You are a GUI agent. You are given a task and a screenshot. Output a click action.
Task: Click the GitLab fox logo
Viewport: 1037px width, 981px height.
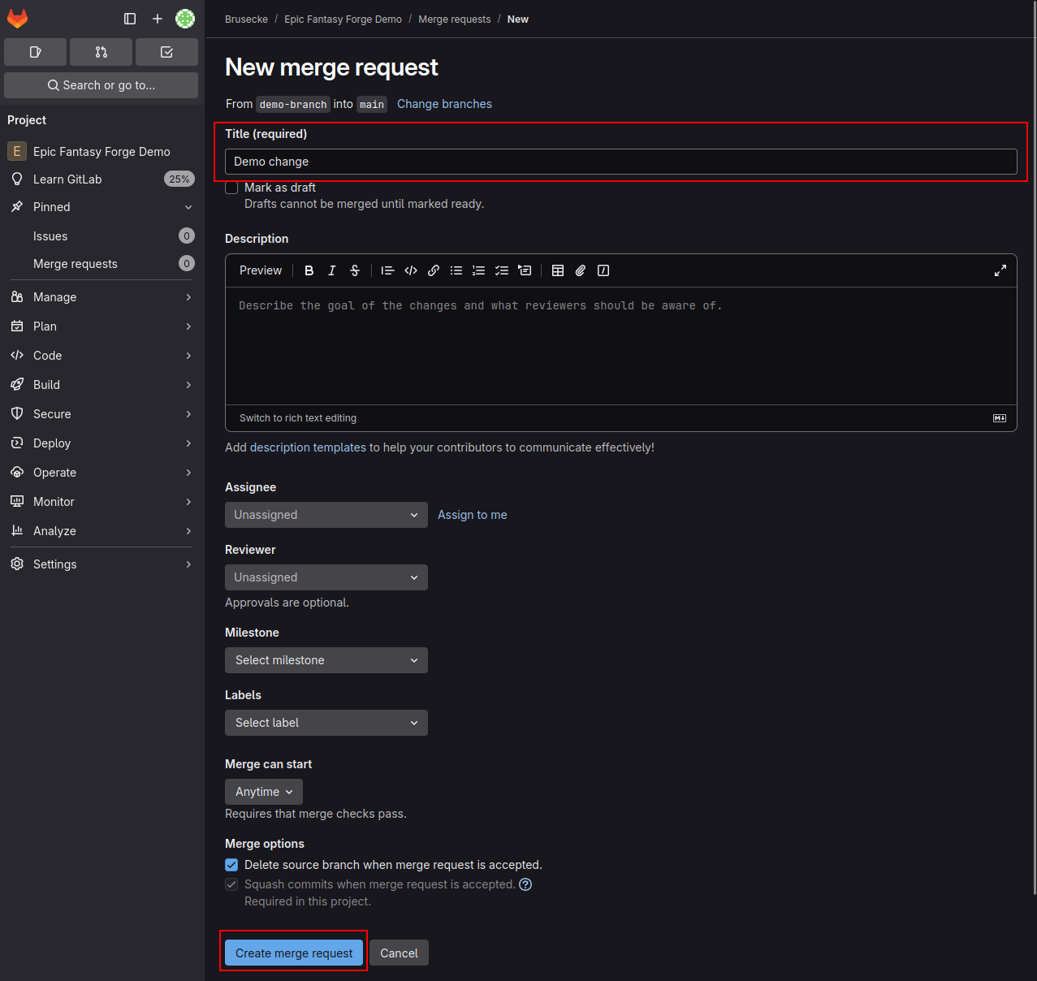tap(17, 19)
